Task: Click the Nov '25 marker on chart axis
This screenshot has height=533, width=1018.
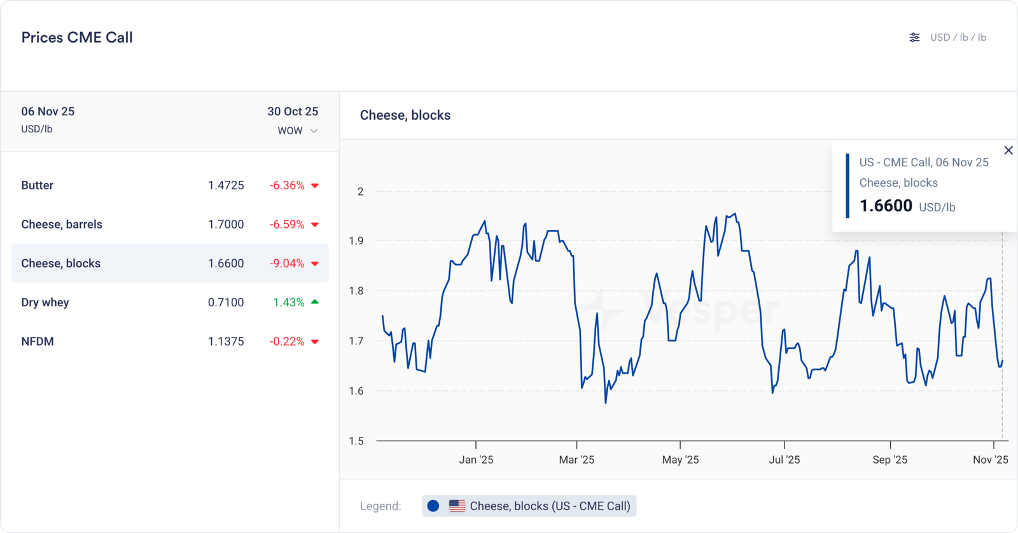Action: point(991,459)
